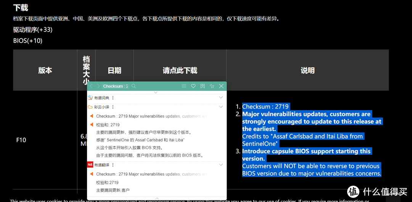Click "Introduce capsule BIOS support" description line

point(306,155)
